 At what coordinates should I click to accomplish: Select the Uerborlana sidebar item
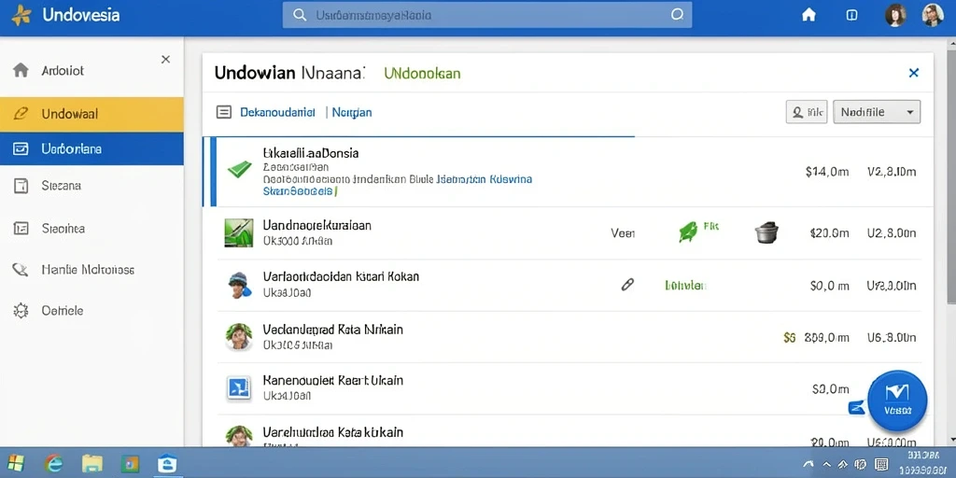pos(91,148)
